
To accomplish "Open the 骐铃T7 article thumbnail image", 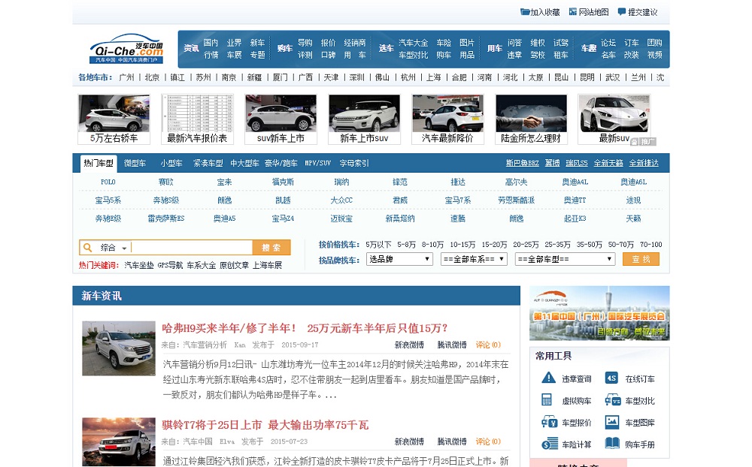I will 119,441.
